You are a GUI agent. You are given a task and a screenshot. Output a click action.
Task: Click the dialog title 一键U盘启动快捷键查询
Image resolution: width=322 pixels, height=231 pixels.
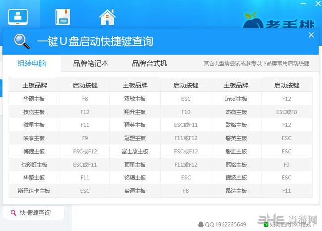click(95, 41)
